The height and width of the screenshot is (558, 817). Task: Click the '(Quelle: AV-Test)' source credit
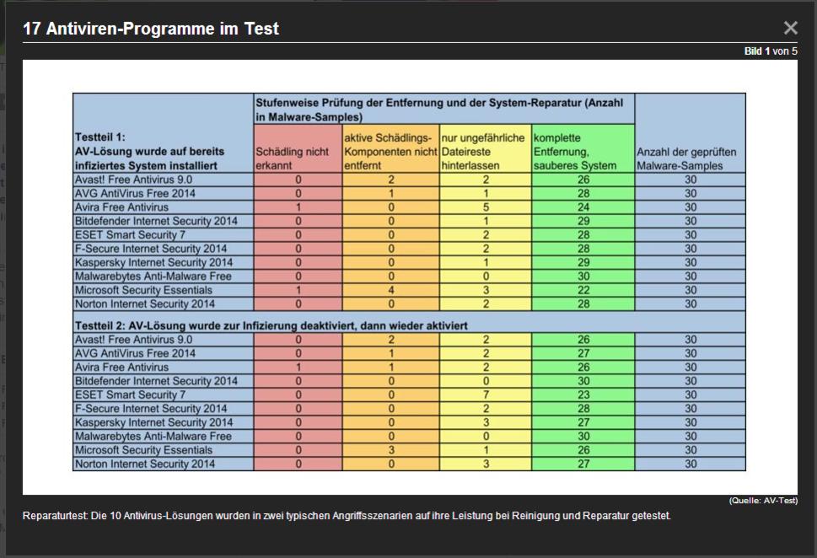[763, 500]
